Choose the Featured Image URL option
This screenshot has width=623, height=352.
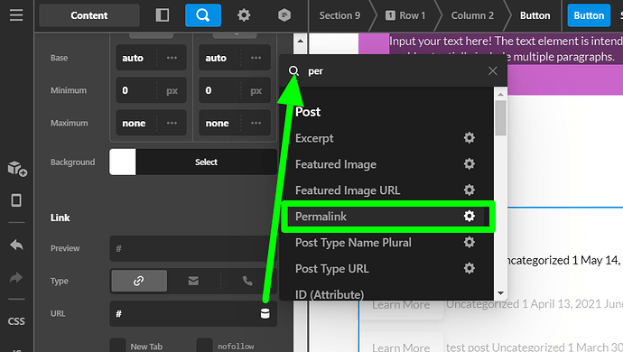click(x=348, y=190)
